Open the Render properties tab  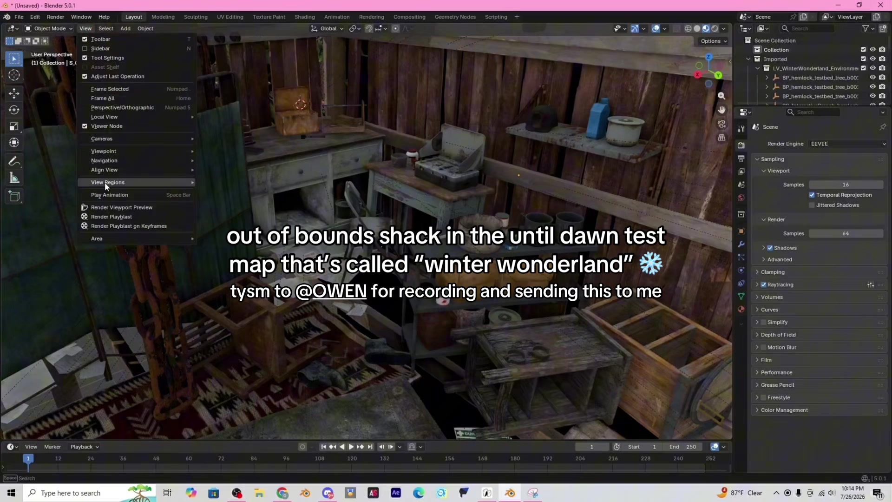741,145
